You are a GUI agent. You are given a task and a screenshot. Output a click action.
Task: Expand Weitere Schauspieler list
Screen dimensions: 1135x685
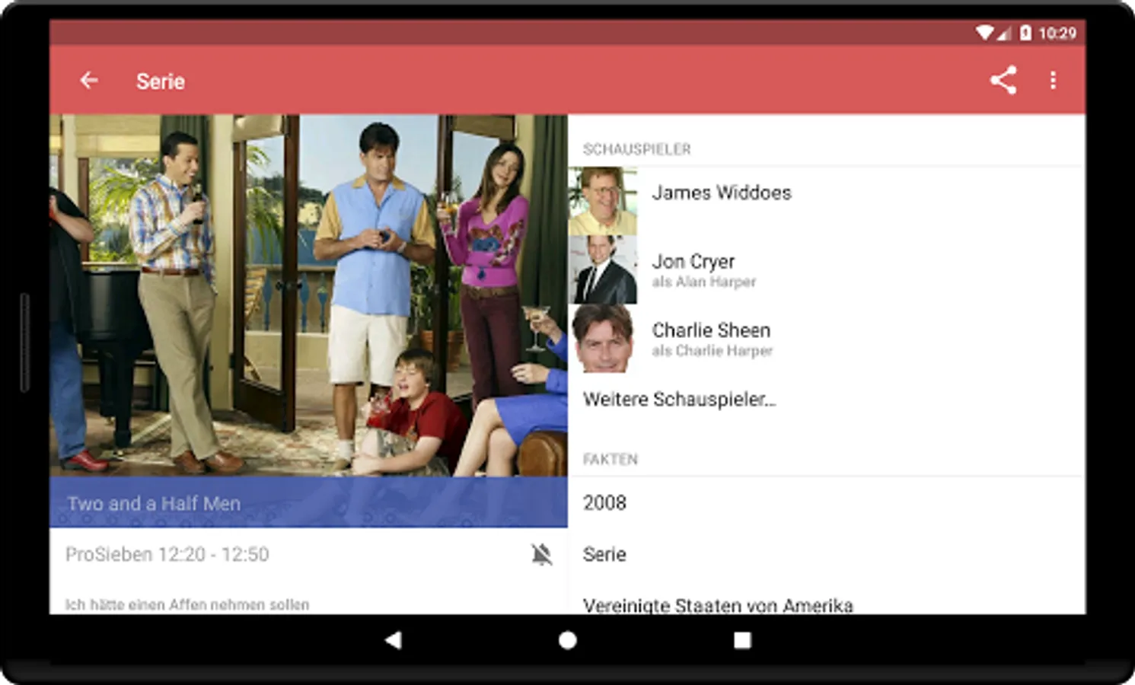[x=679, y=400]
